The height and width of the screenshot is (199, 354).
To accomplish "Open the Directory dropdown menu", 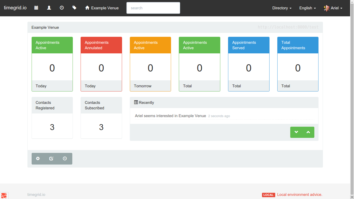I will [282, 8].
